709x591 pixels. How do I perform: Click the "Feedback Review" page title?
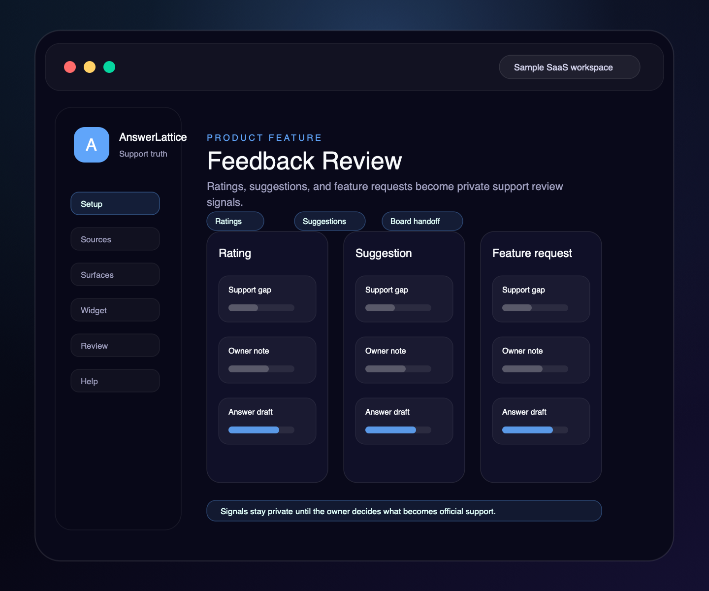[304, 161]
